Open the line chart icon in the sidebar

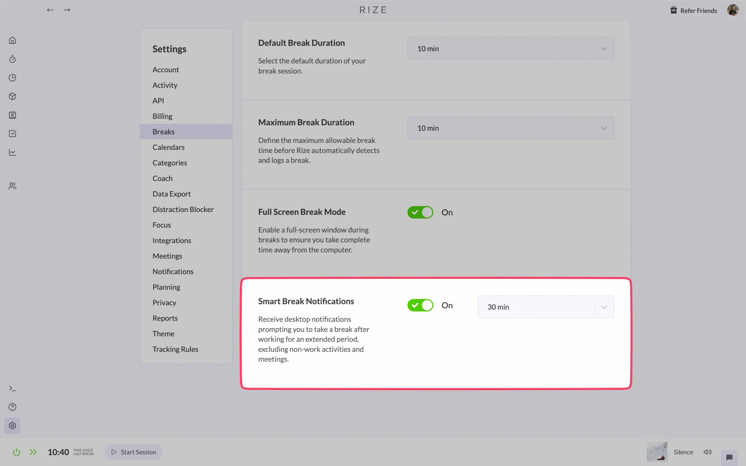tap(12, 152)
